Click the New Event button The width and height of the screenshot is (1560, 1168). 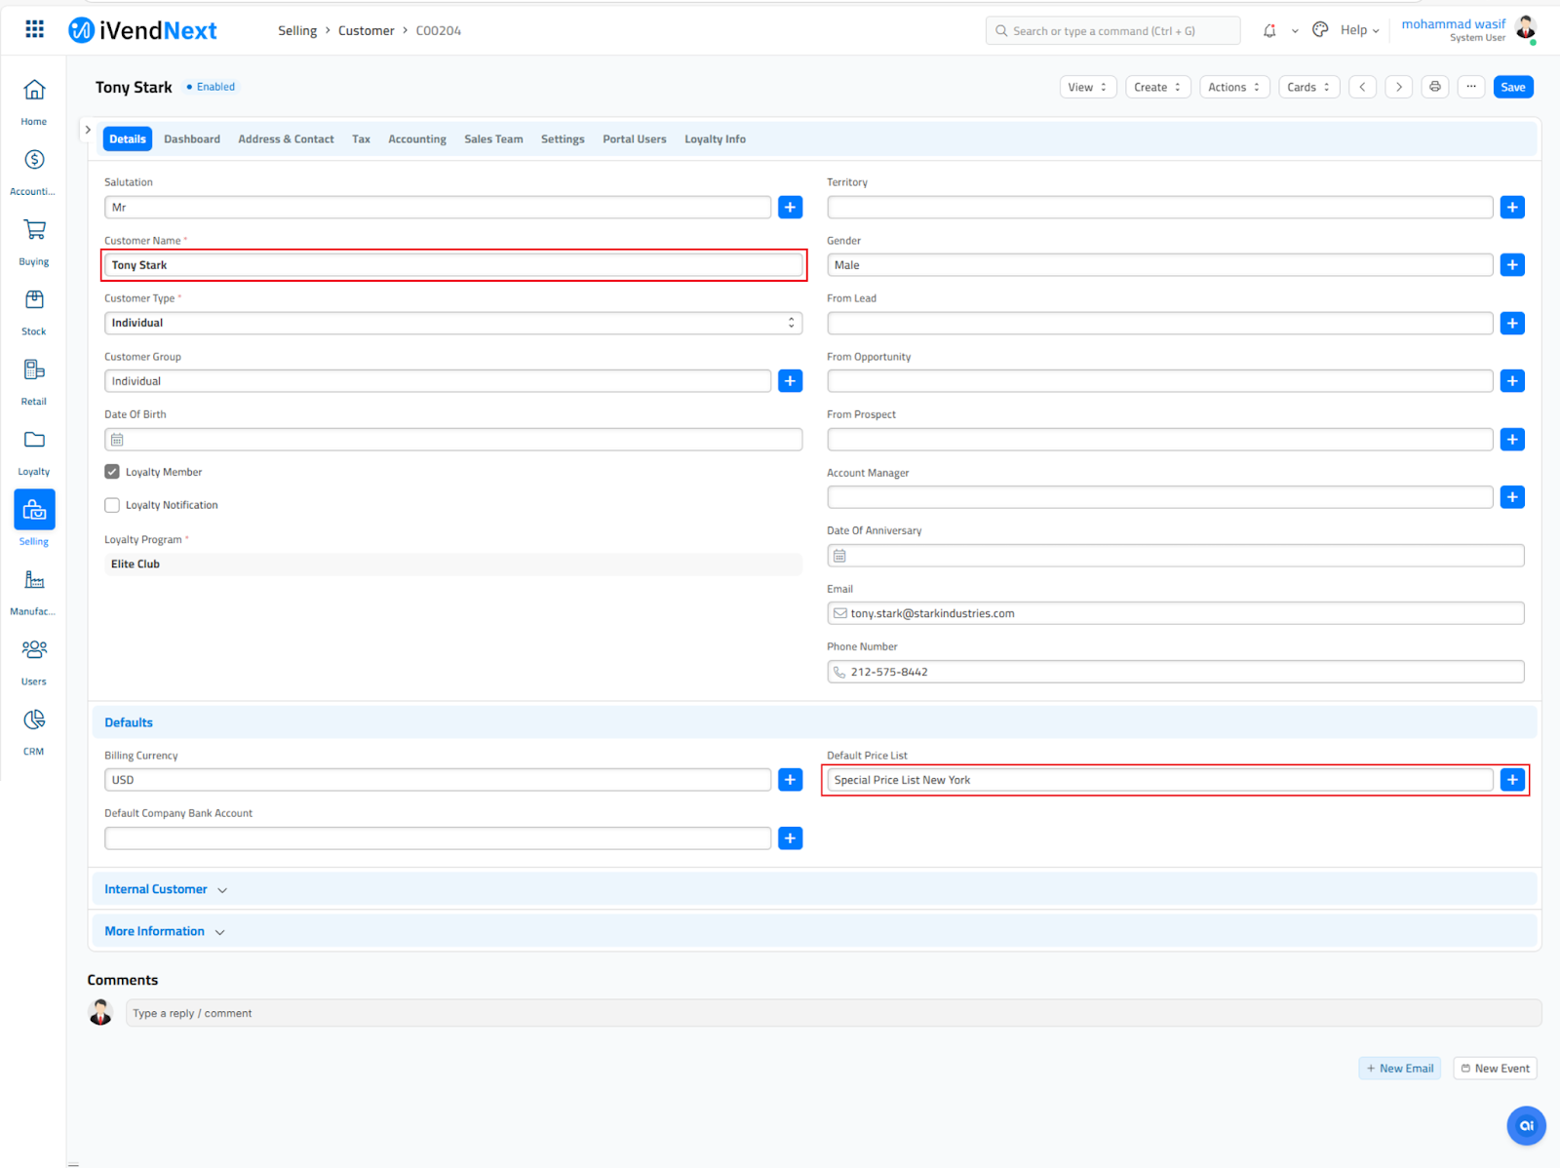(1496, 1069)
